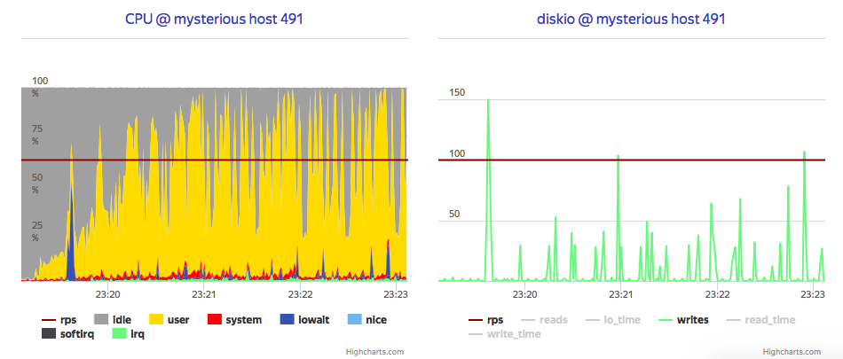This screenshot has width=843, height=359.
Task: Click 75 % y-axis label on CPU chart
Action: click(x=37, y=135)
